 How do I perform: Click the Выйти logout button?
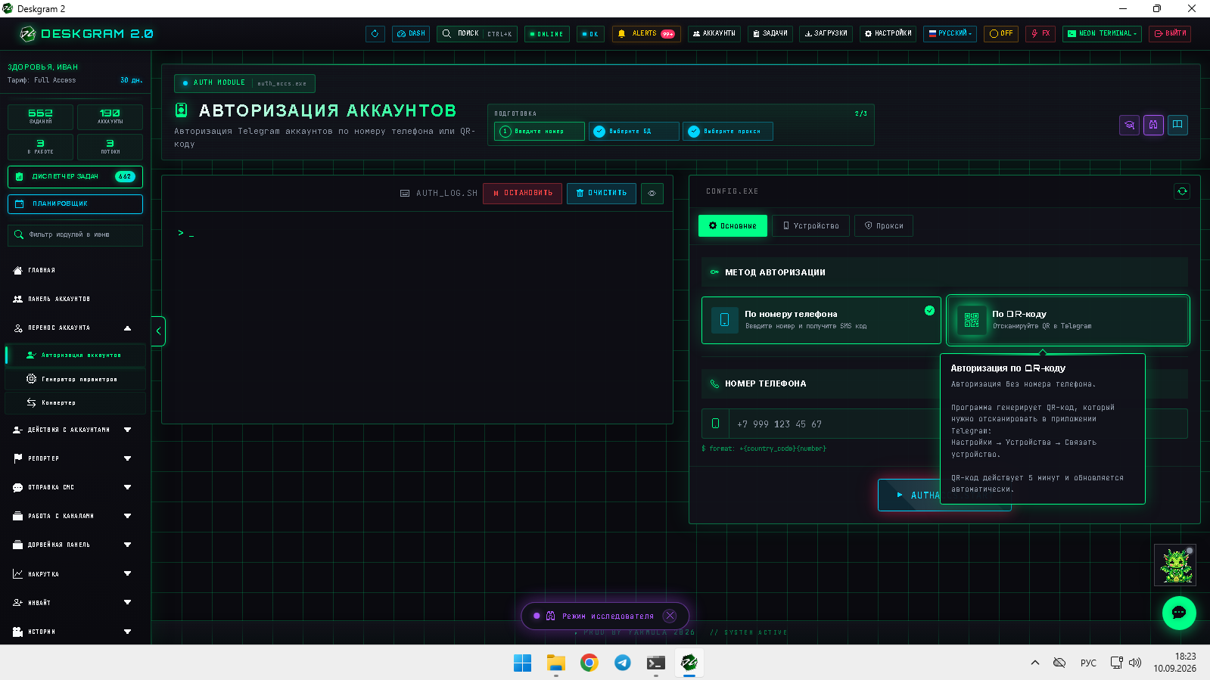[1170, 34]
